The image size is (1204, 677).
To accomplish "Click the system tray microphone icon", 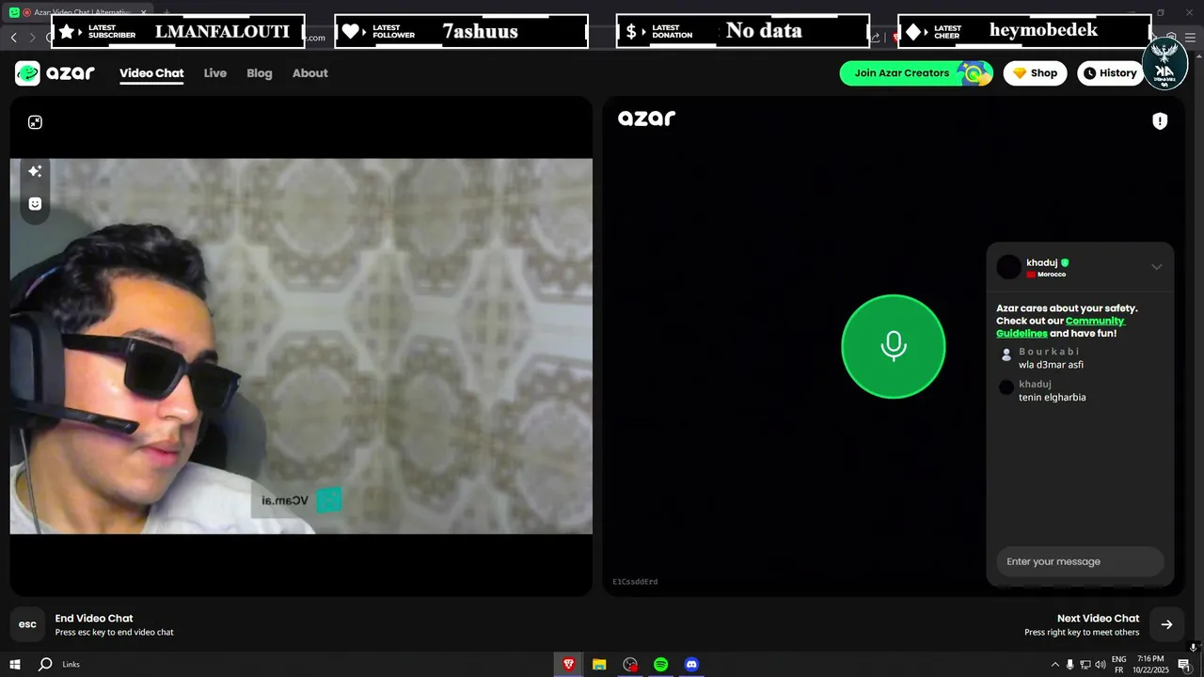I will pyautogui.click(x=1069, y=665).
